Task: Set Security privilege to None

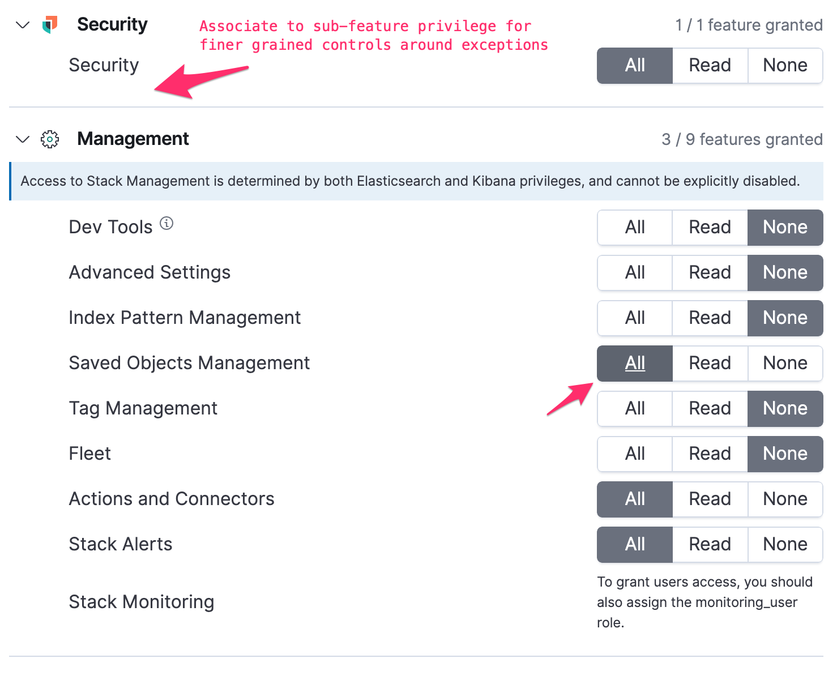Action: tap(785, 65)
